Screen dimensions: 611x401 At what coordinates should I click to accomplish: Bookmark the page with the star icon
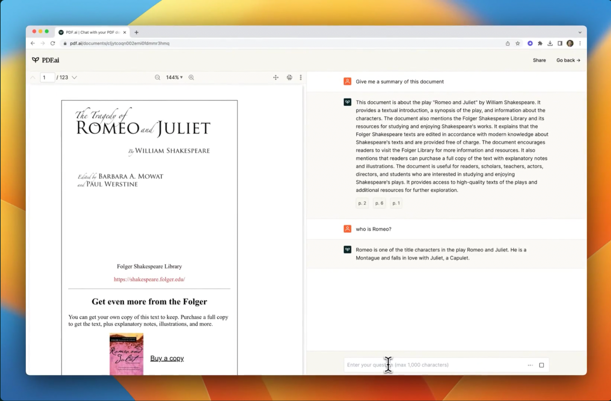pos(517,43)
